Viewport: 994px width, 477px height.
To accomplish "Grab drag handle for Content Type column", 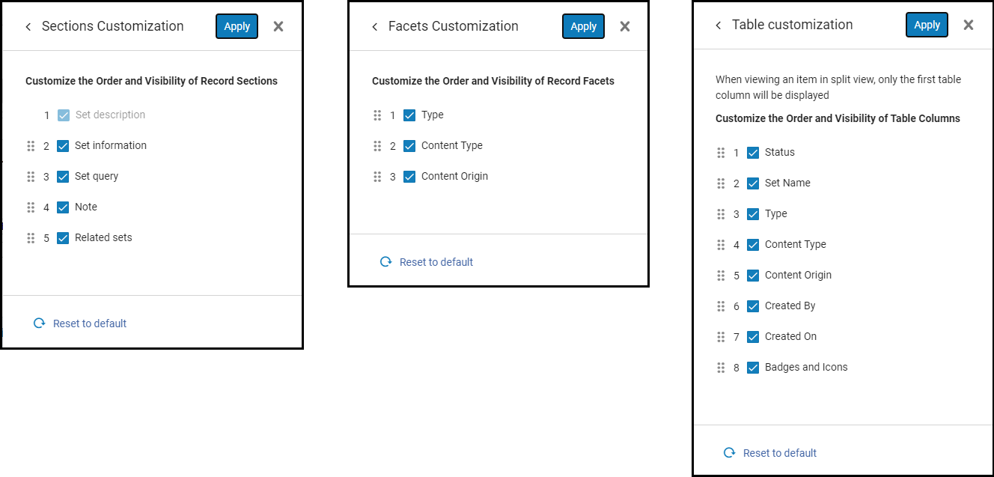I will 721,245.
